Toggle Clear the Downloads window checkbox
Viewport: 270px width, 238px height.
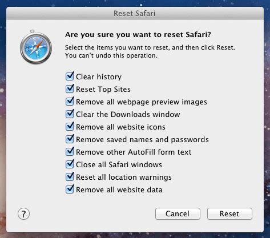[70, 114]
